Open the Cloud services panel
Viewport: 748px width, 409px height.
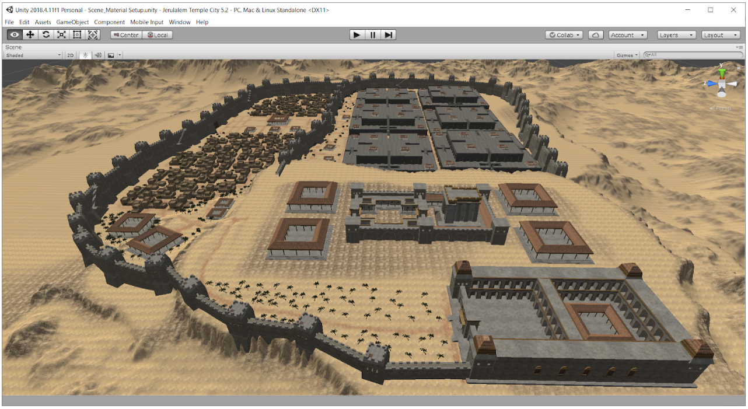pos(596,35)
